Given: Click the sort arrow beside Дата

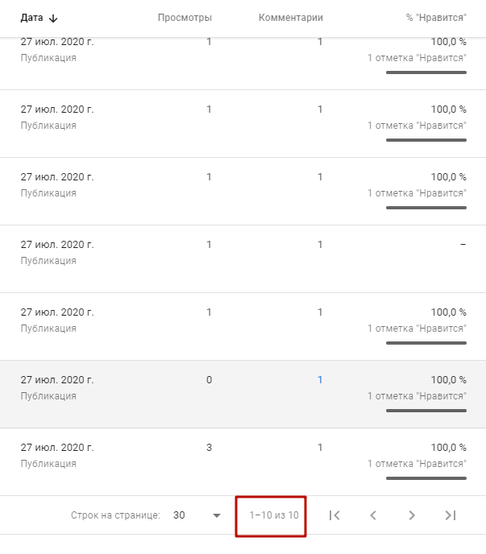Looking at the screenshot, I should pos(54,18).
